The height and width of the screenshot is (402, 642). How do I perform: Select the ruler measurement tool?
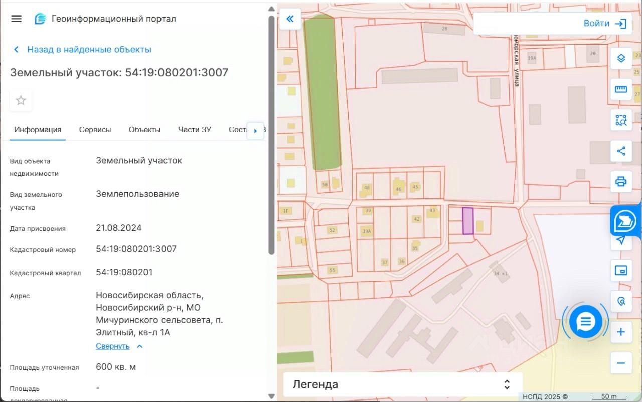point(621,89)
